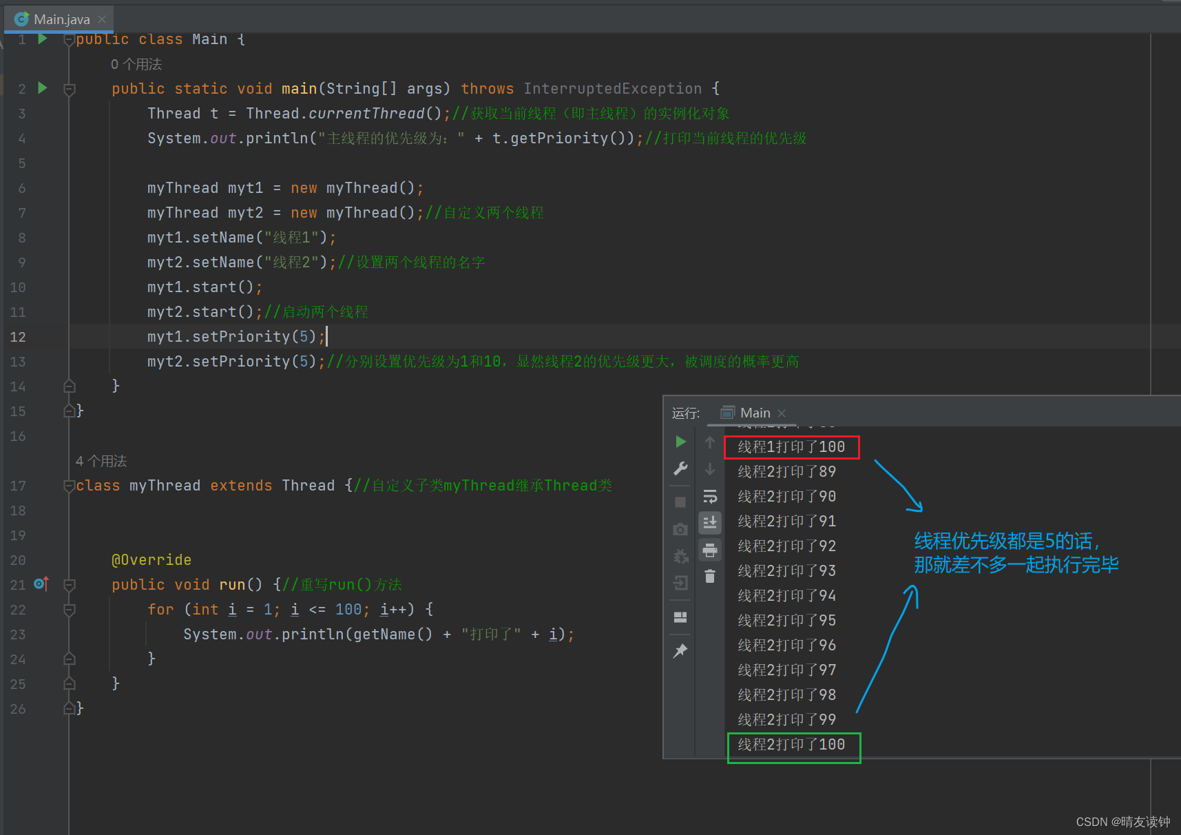
Task: Toggle scroll to end of console
Action: pyautogui.click(x=710, y=523)
